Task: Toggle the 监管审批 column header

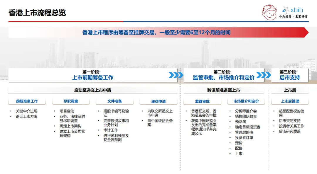Action: pyautogui.click(x=202, y=101)
